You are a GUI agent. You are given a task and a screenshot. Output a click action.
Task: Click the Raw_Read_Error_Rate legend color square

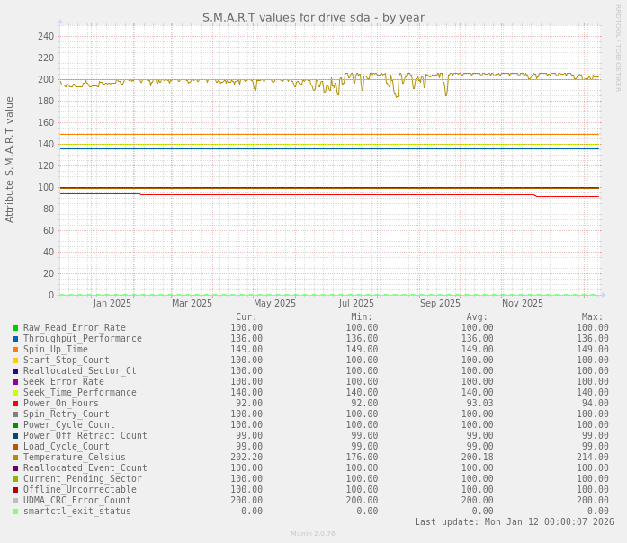tap(15, 328)
